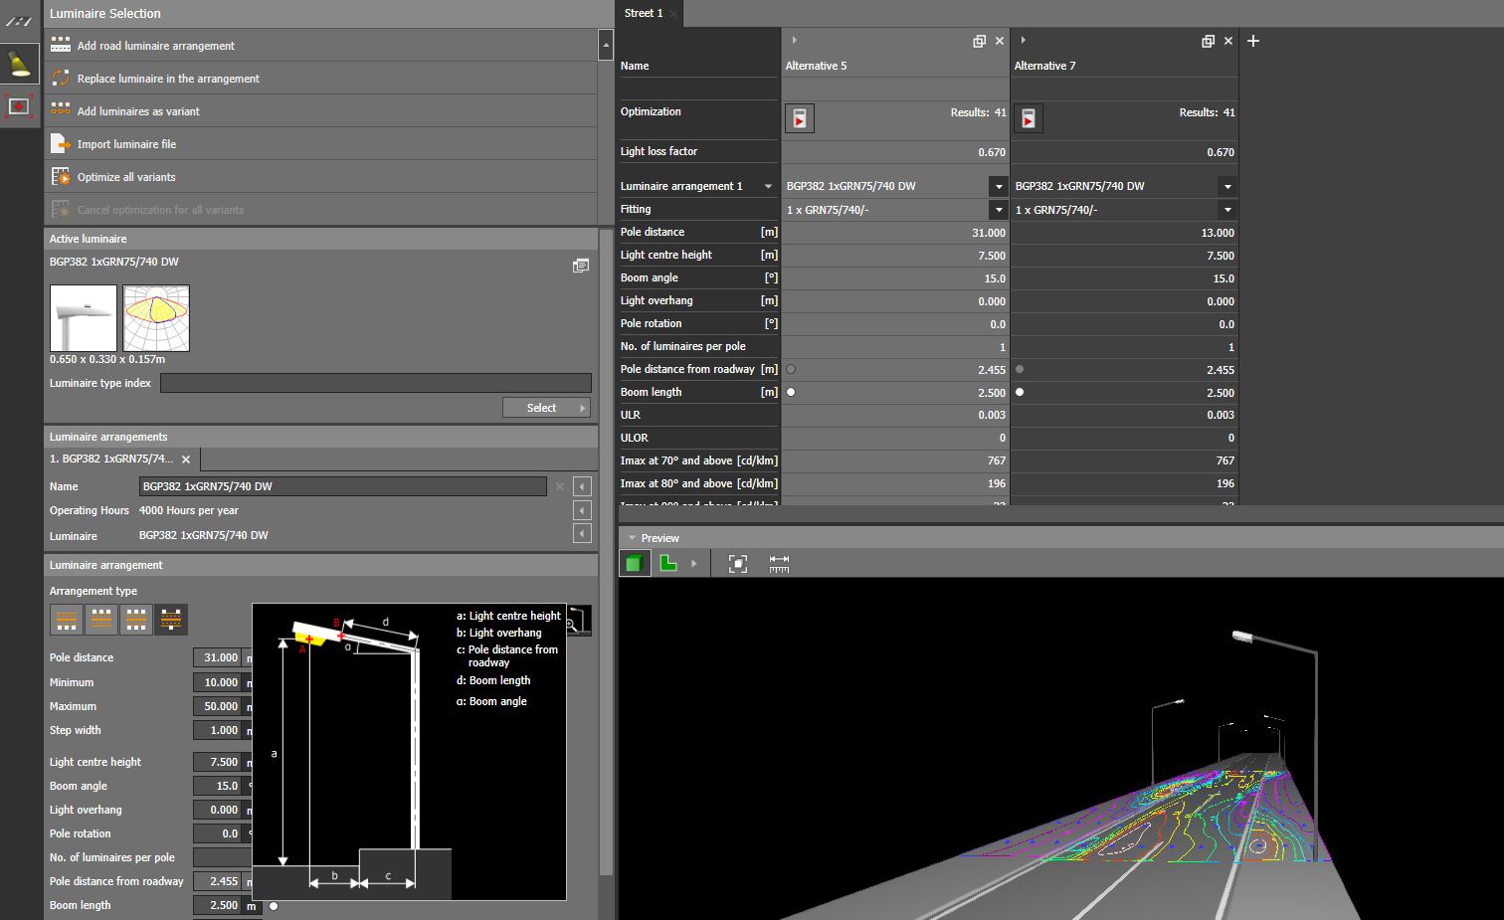Click 'Add road luminaire arrangement'
Image resolution: width=1504 pixels, height=920 pixels.
click(155, 46)
